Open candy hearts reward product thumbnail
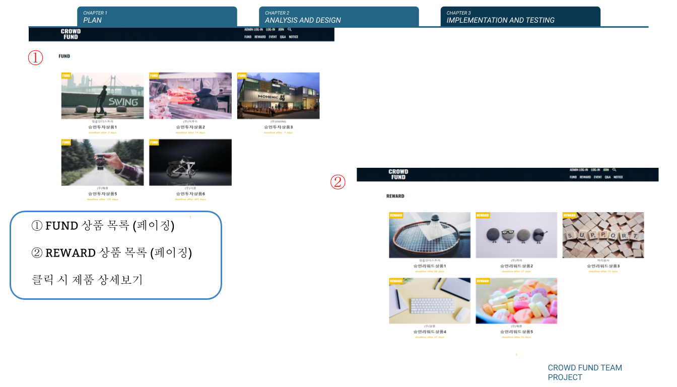Image resolution: width=677 pixels, height=387 pixels. tap(516, 301)
